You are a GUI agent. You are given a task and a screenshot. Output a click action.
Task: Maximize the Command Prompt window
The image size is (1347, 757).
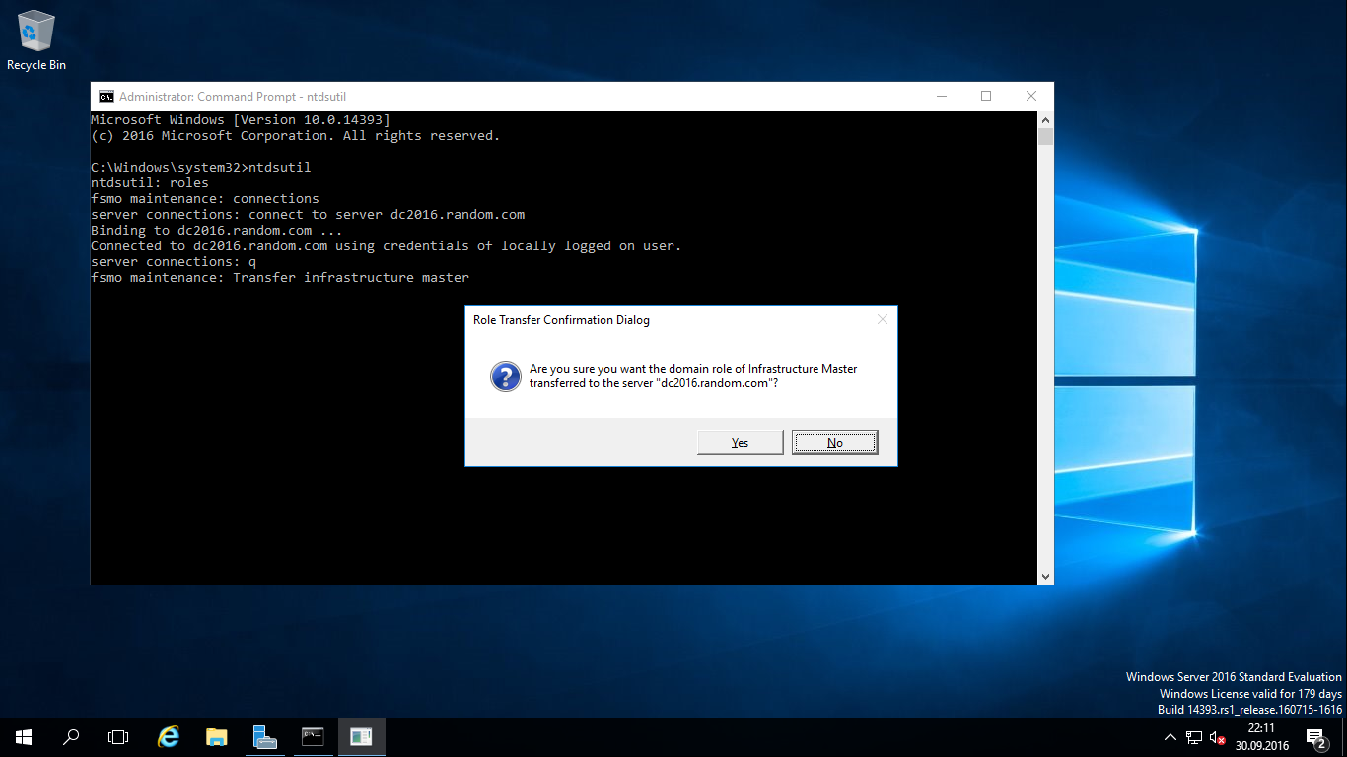coord(986,96)
